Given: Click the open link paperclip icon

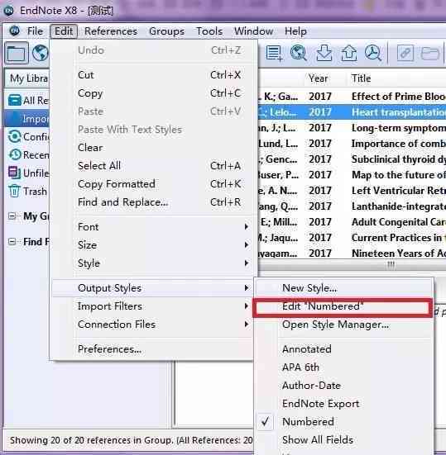Looking at the screenshot, I should 405,53.
